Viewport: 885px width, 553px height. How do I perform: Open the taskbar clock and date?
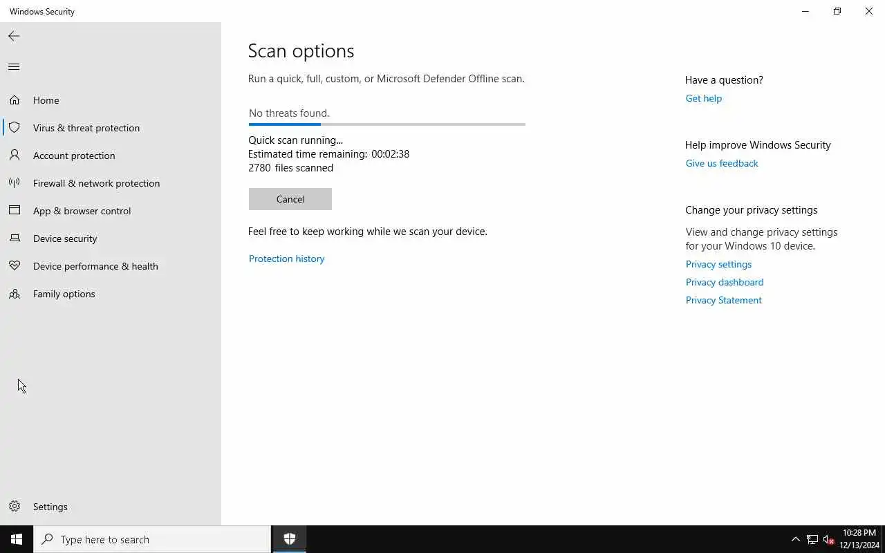click(x=859, y=539)
